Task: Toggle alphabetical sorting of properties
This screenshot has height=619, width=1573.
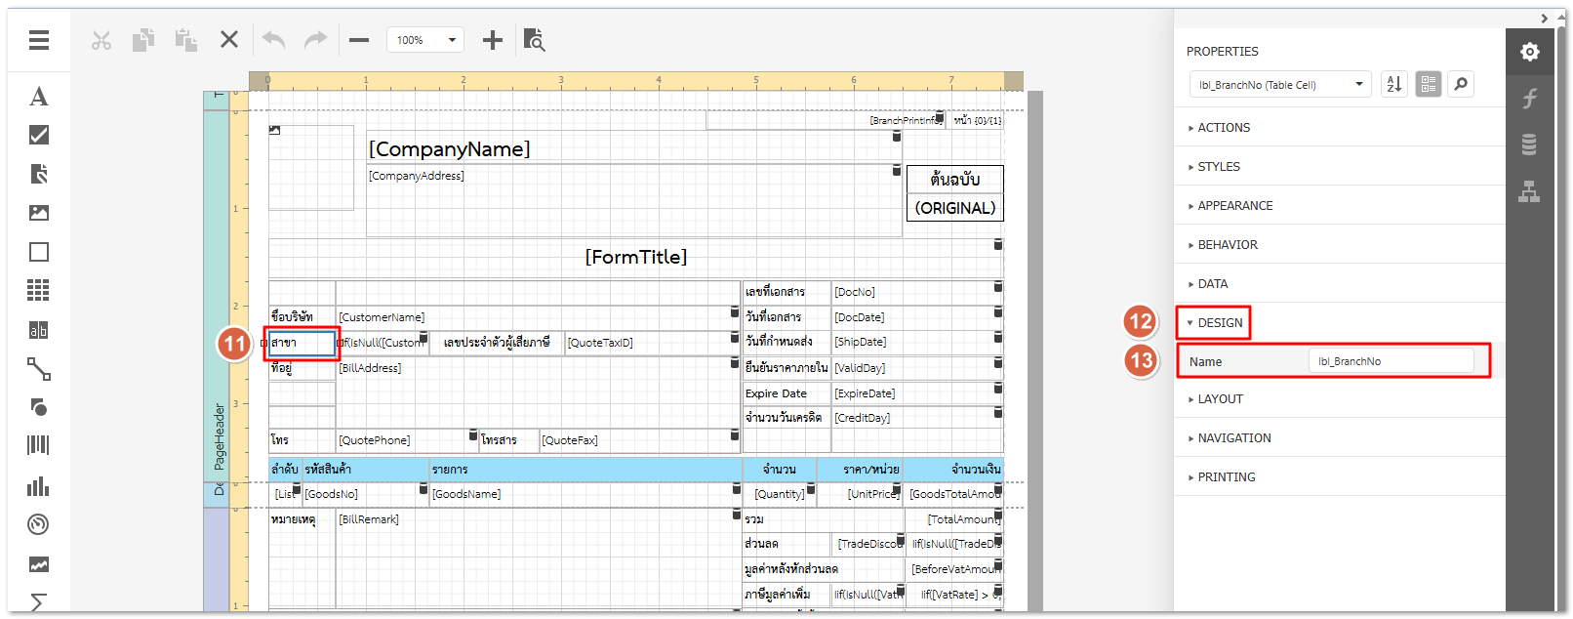Action: tap(1394, 85)
